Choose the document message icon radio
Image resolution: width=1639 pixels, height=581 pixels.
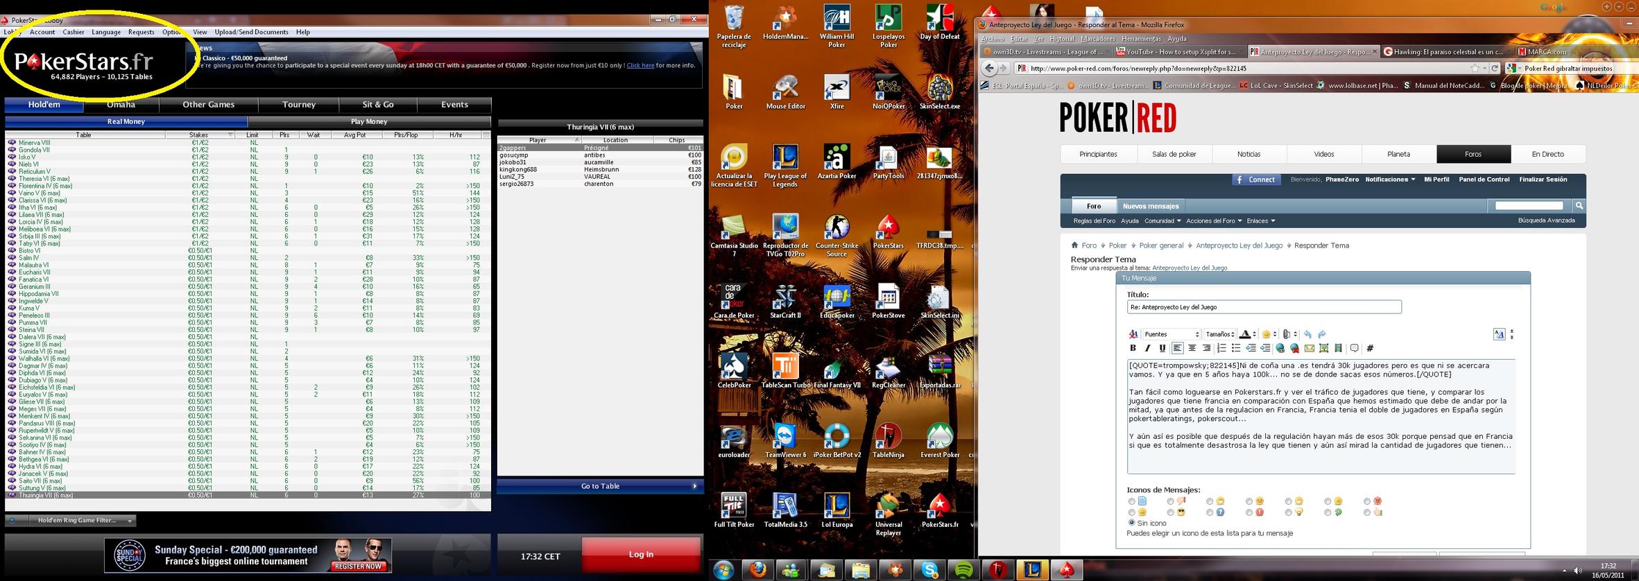(1132, 501)
